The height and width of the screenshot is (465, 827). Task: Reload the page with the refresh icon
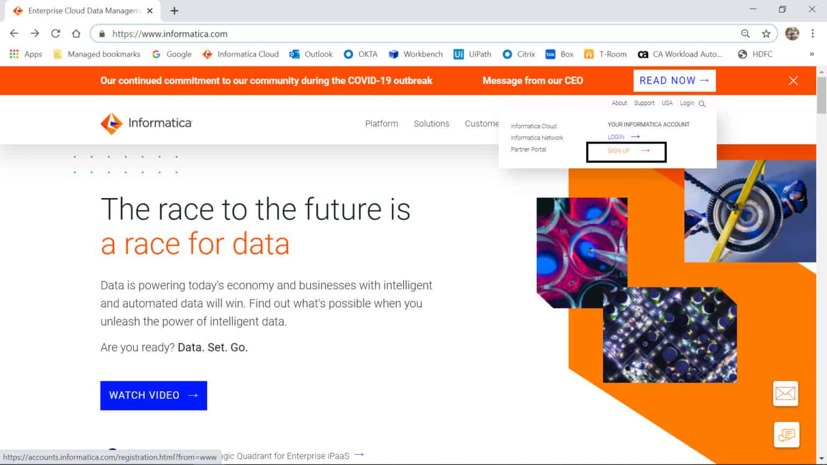[55, 33]
